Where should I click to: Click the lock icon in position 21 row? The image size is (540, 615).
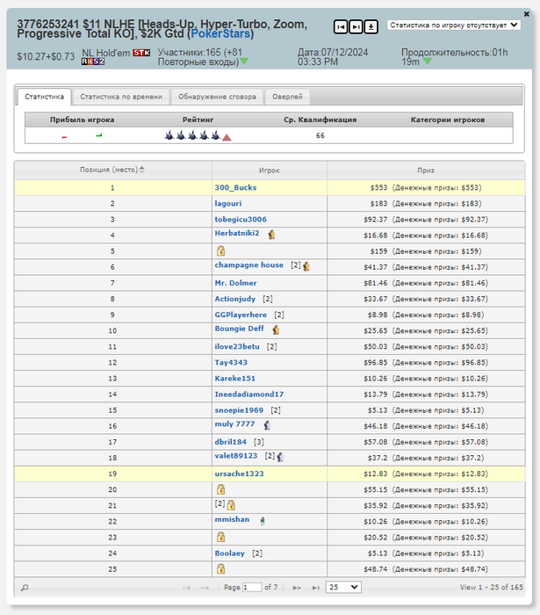point(231,505)
